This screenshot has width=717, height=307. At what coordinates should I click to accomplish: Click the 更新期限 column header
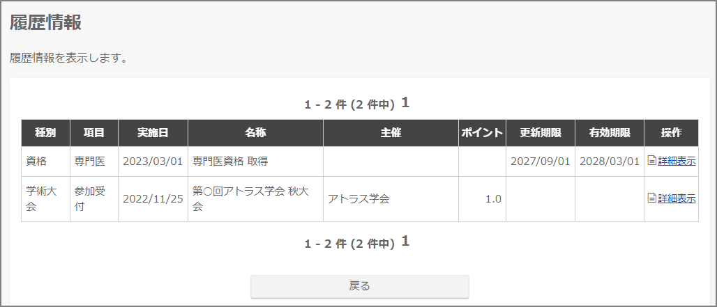pos(541,133)
